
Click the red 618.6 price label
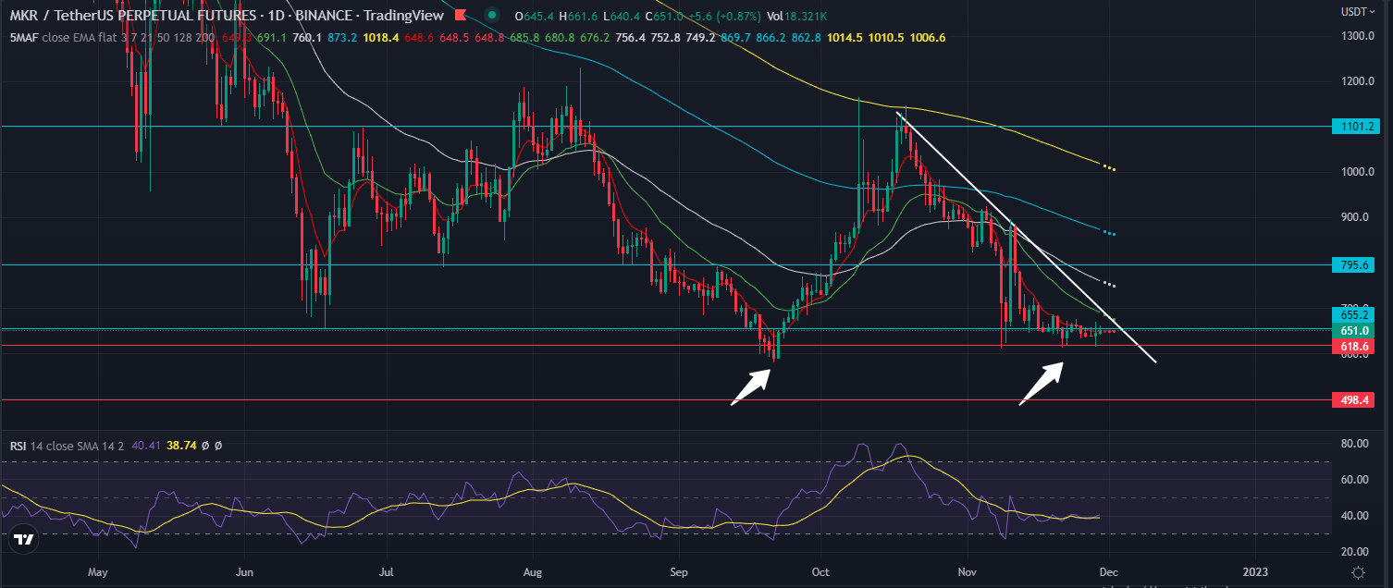tap(1353, 347)
